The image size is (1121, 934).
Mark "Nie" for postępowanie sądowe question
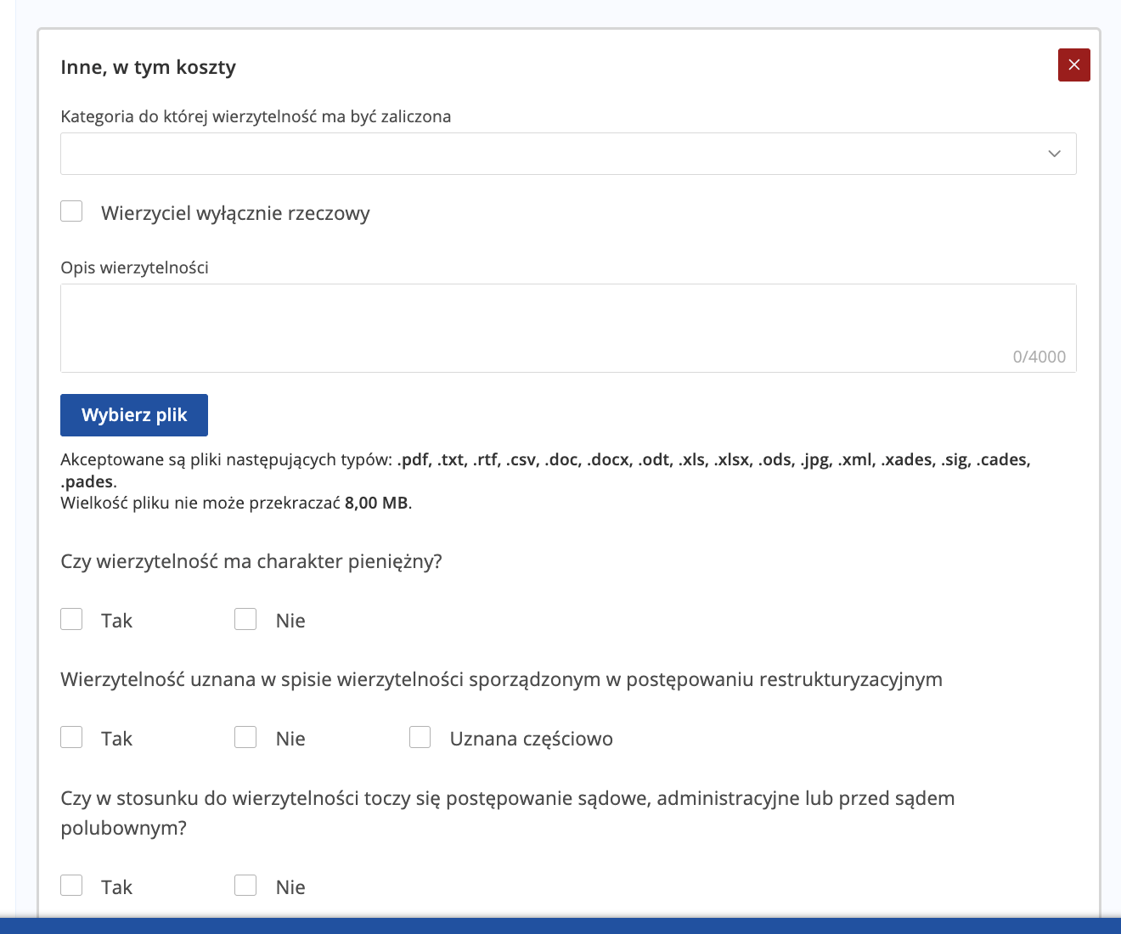245,886
